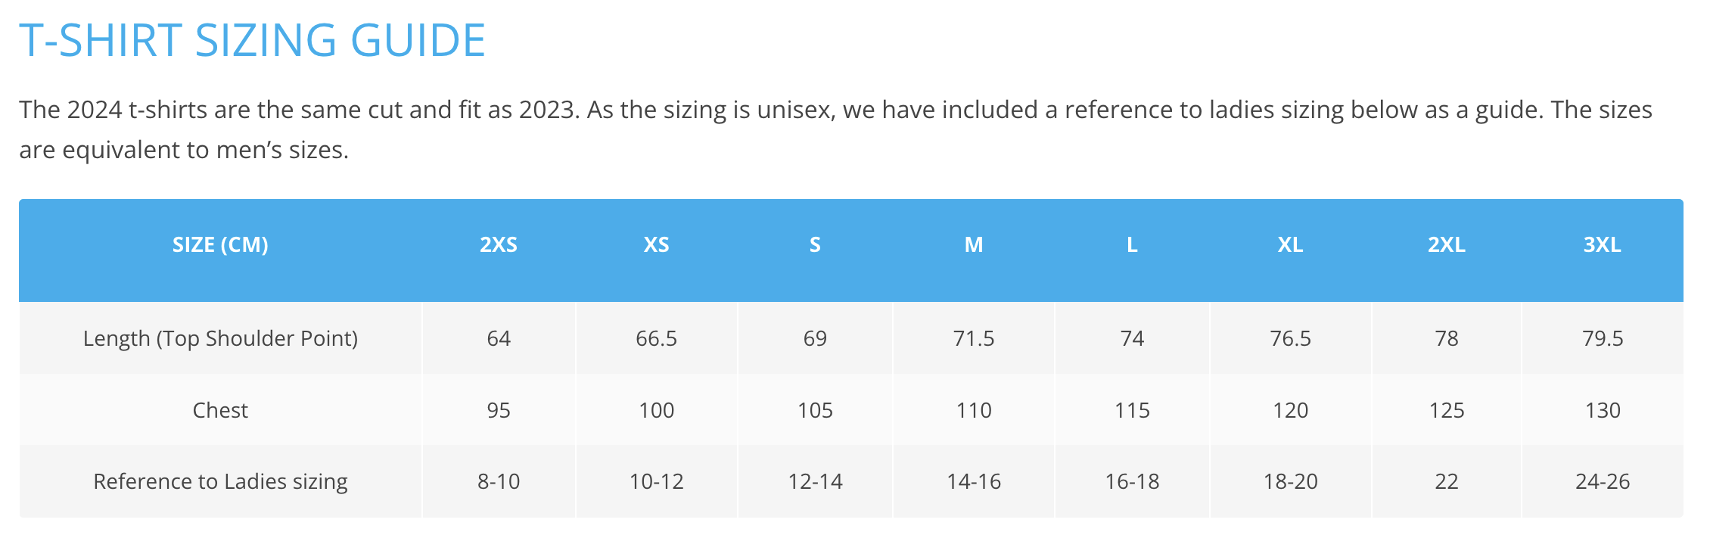Click the 18-20 ladies sizing cell
This screenshot has height=535, width=1710.
coord(1290,481)
